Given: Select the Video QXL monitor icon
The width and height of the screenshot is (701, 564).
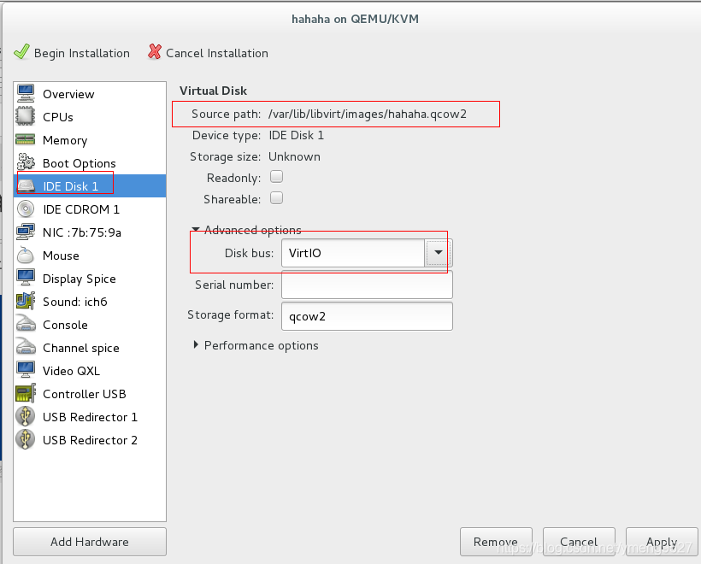Looking at the screenshot, I should 26,370.
